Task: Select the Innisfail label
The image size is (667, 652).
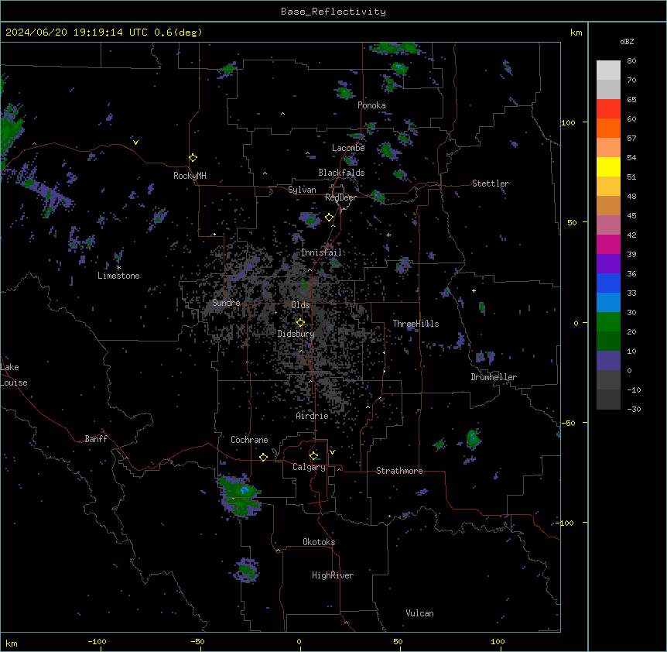Action: 321,252
